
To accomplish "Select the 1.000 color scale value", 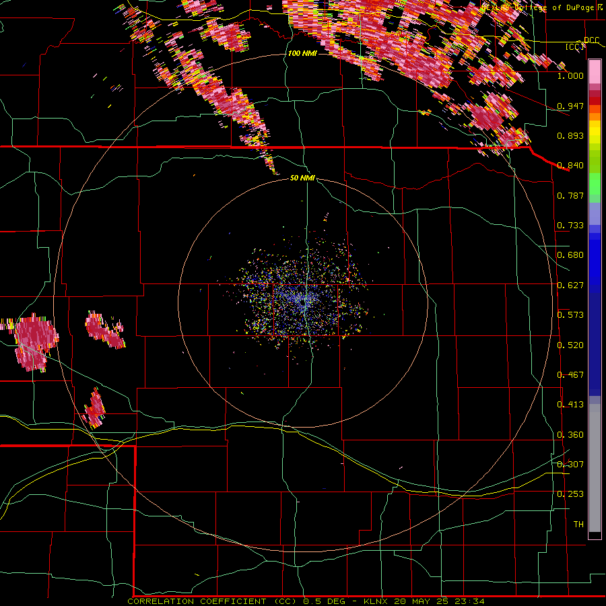I will click(x=570, y=75).
